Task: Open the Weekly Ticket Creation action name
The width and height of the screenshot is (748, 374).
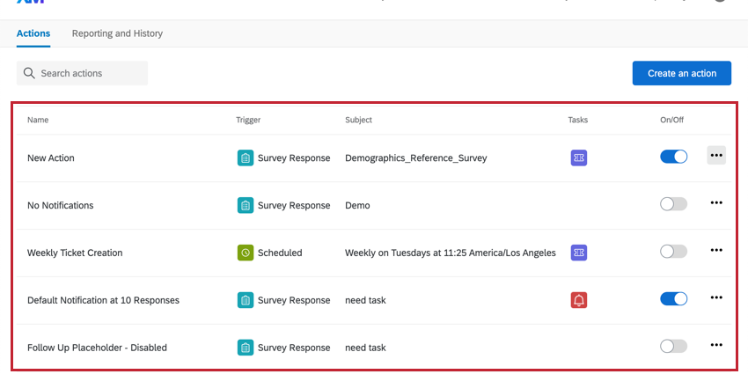Action: 75,253
